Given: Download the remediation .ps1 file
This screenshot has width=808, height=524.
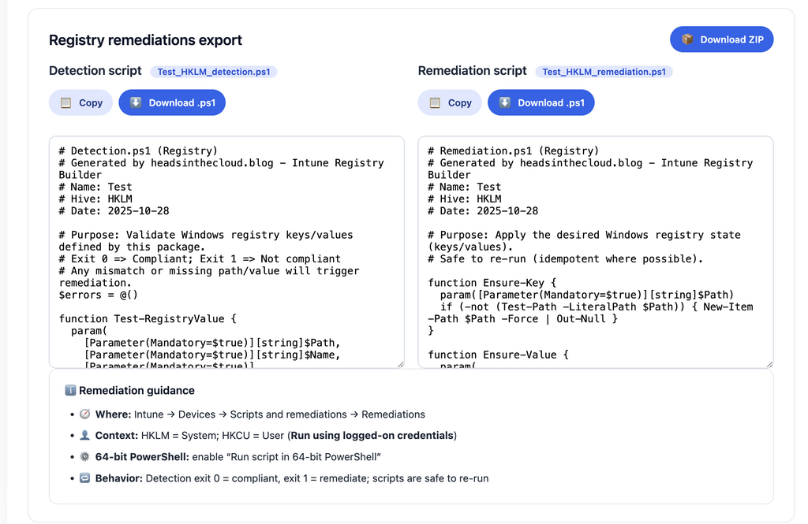Looking at the screenshot, I should click(x=541, y=102).
